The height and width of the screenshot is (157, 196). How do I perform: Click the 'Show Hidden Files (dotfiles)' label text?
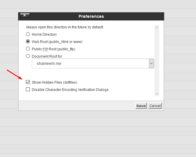pos(54,82)
